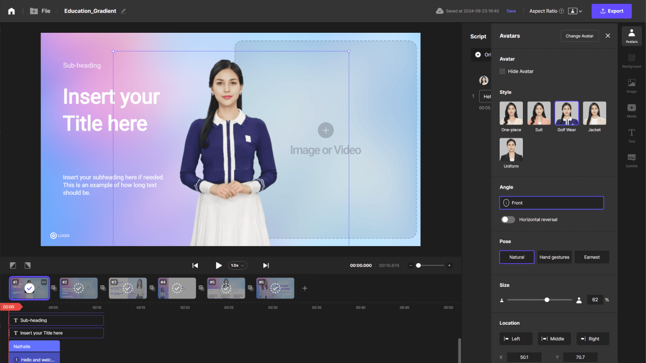646x363 pixels.
Task: Open the Angle Front dropdown
Action: [552, 203]
